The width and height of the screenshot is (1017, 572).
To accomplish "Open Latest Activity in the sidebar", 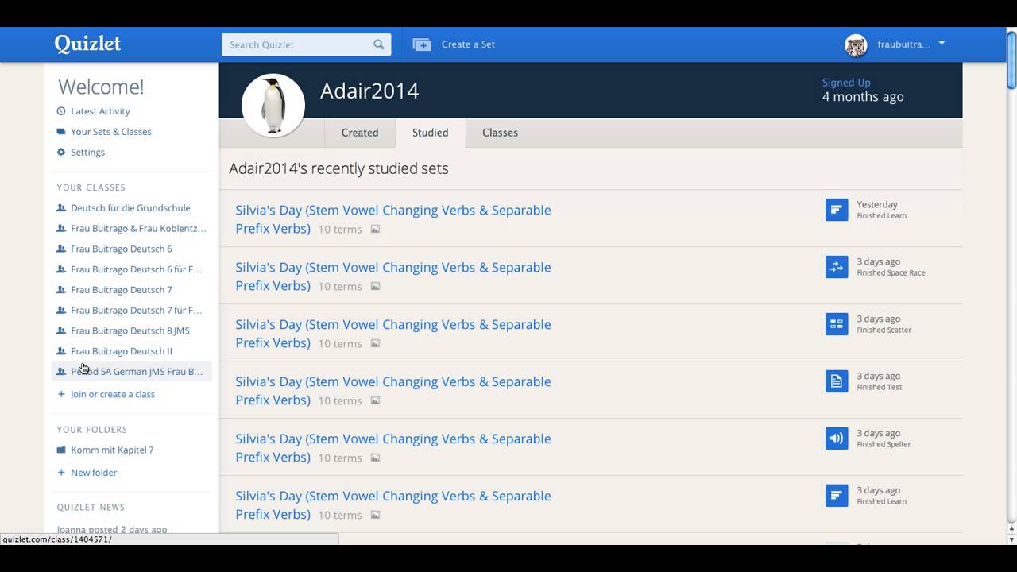I will (x=100, y=111).
